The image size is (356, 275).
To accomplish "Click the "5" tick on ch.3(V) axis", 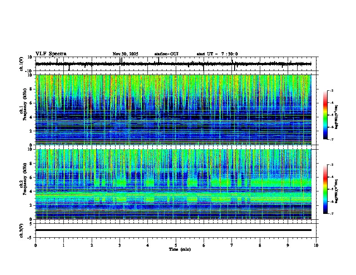I will click(31, 224).
